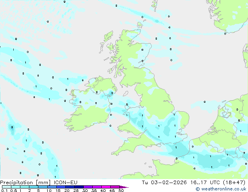This screenshot has height=192, width=248.
Task: Click the 1–2 mm legend color swatch
Action: 25,187
